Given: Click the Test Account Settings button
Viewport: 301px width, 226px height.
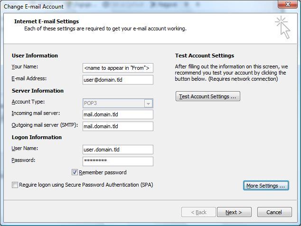Looking at the screenshot, I should pos(207,96).
